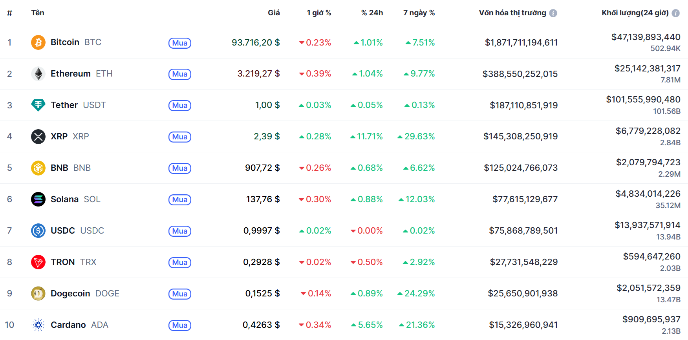This screenshot has width=688, height=340.
Task: Click Ethereum price 3.219,27 $
Action: click(x=258, y=74)
